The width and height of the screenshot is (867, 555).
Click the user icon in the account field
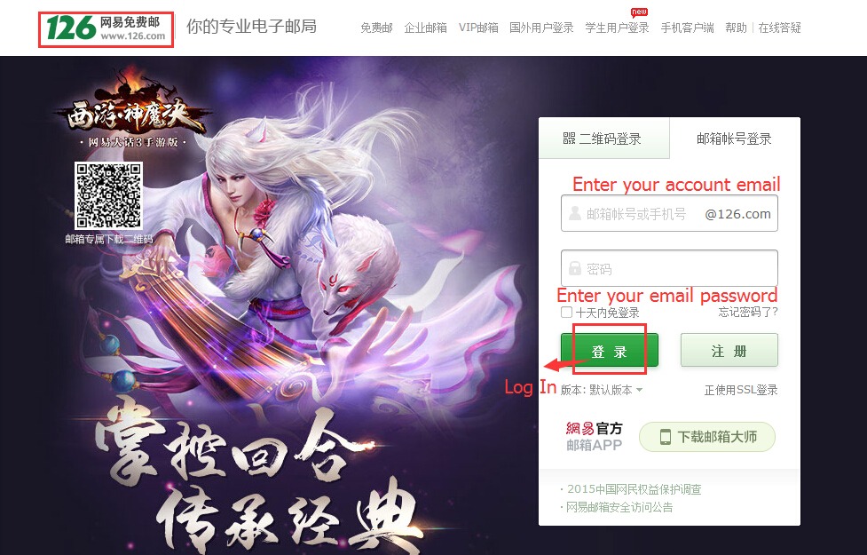[574, 213]
